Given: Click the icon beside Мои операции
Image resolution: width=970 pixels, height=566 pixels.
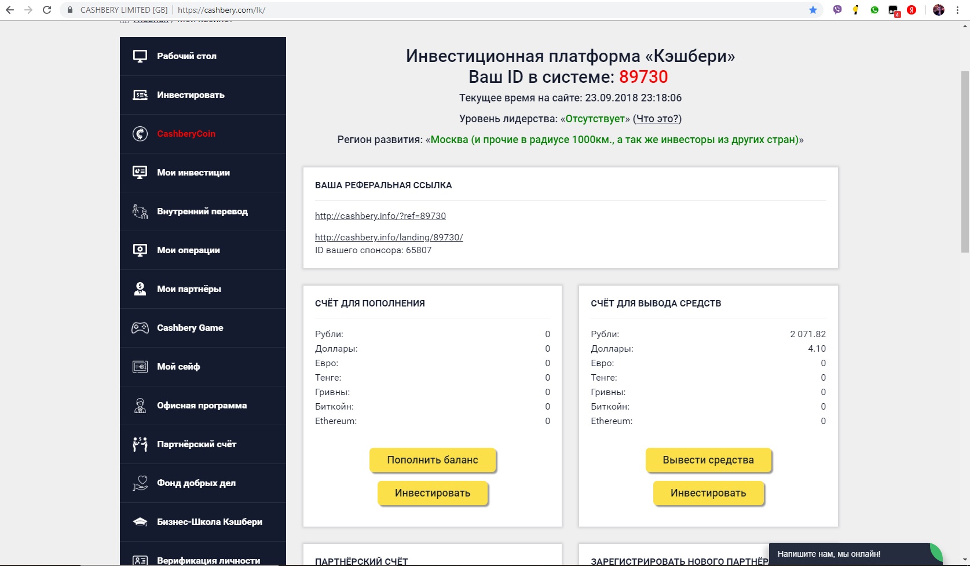Looking at the screenshot, I should point(140,250).
